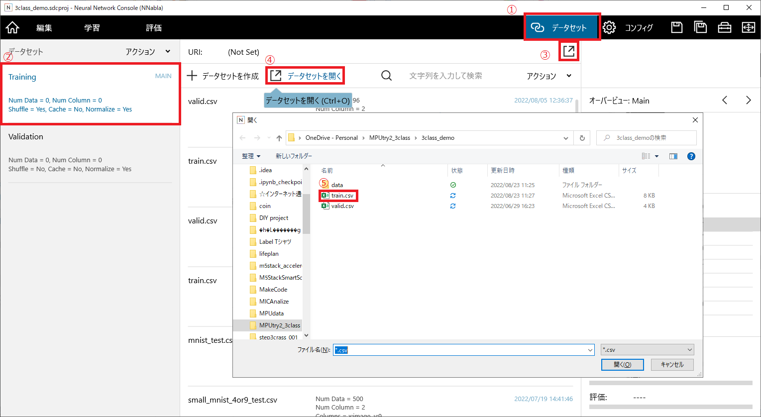
Task: Select the MPUdata folder in tree
Action: pyautogui.click(x=271, y=313)
